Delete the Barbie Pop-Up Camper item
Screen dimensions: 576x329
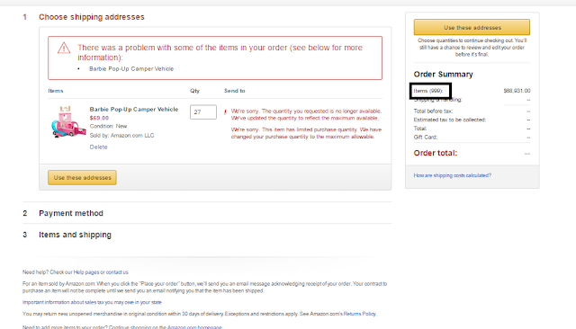click(x=98, y=147)
